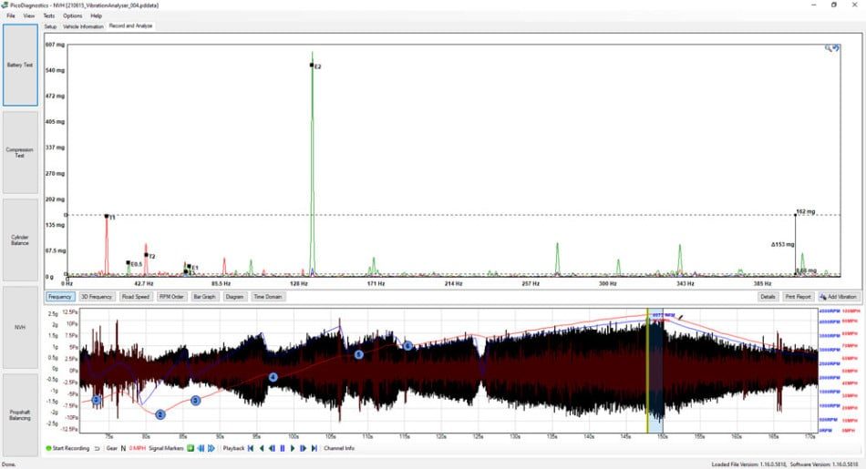Screen dimensions: 866x469
Task: Open the Compression Test module
Action: (20, 152)
